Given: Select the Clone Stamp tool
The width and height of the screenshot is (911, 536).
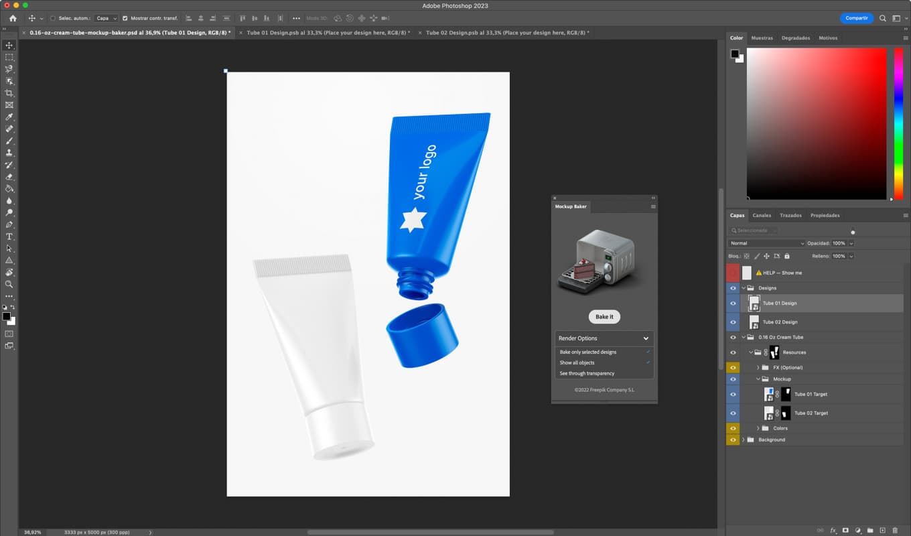Looking at the screenshot, I should (9, 153).
